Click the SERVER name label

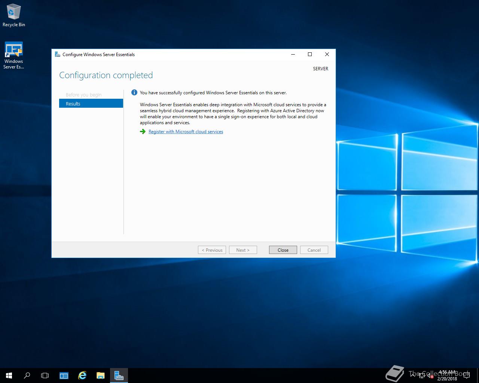[x=321, y=69]
